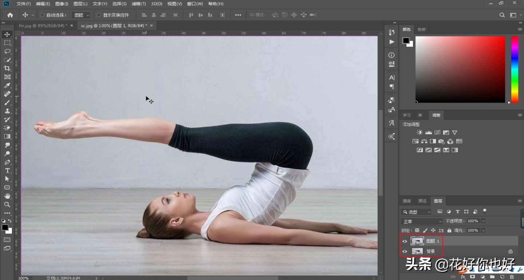Viewport: 524px width, 280px height.
Task: Open the Actions panel play icon
Action: (x=391, y=42)
